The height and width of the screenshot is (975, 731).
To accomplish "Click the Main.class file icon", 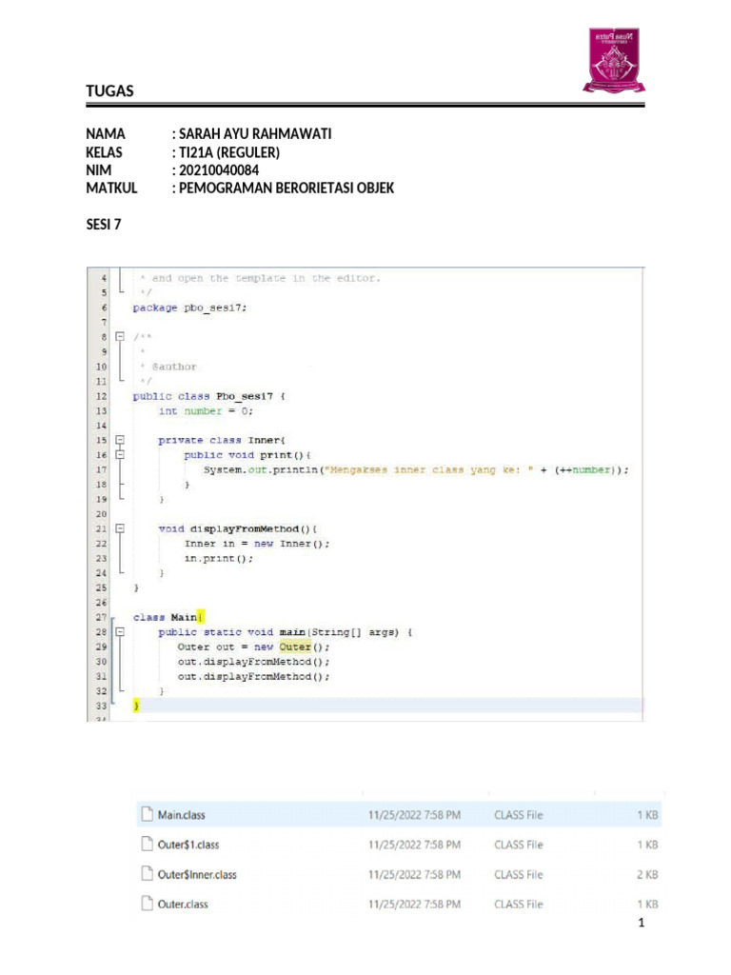I will tap(147, 814).
